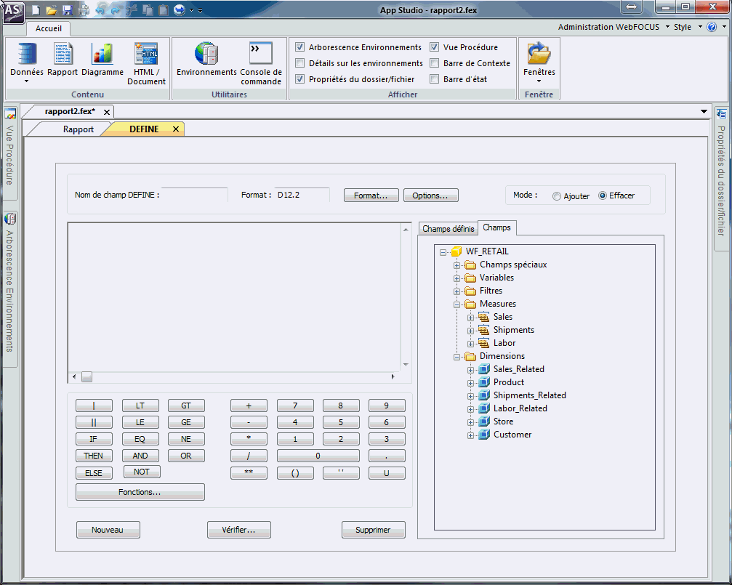
Task: Click the Format D12.2 input field
Action: 302,195
